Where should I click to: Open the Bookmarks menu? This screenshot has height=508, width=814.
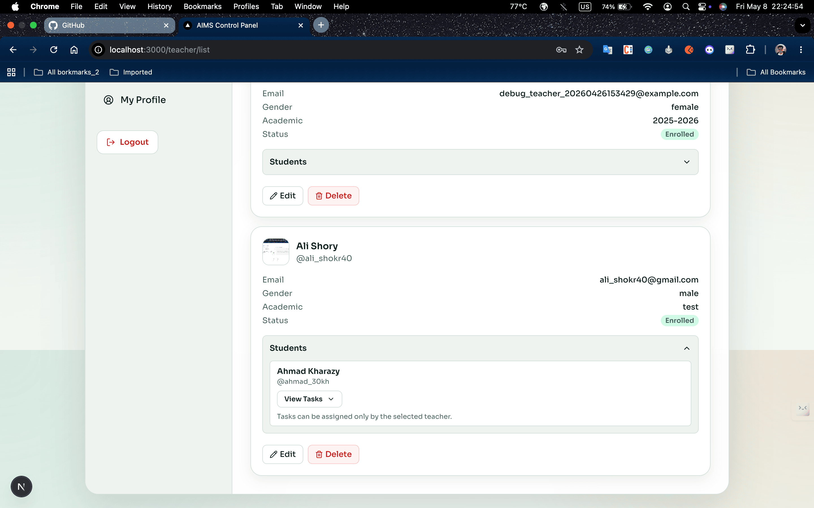(x=202, y=7)
